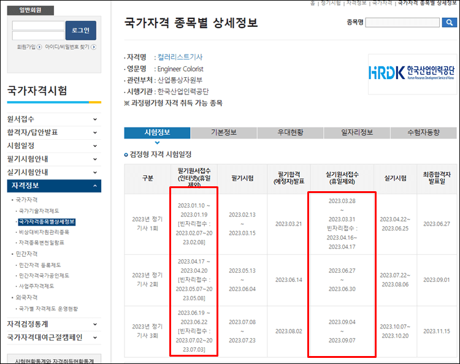Click the 검정형 자격 시험일정 heading

[161, 154]
